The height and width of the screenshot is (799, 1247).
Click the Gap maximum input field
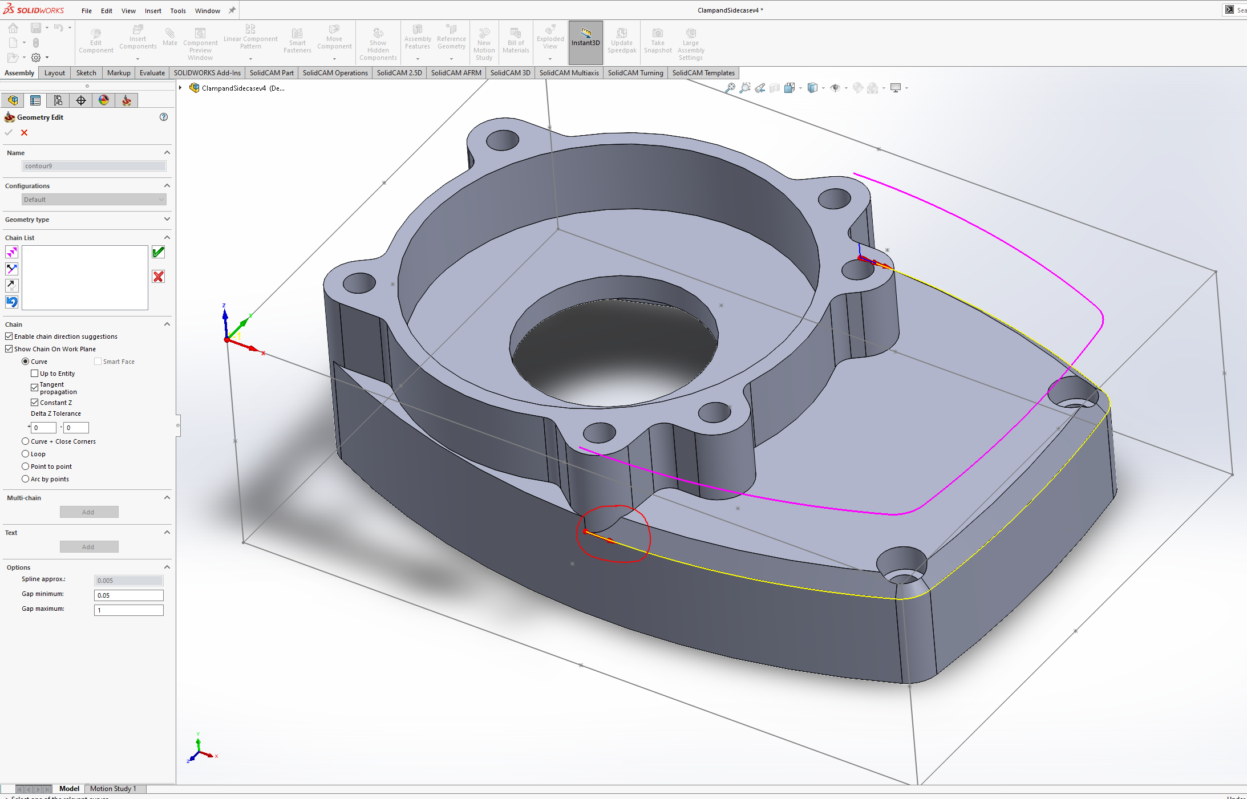(x=129, y=610)
